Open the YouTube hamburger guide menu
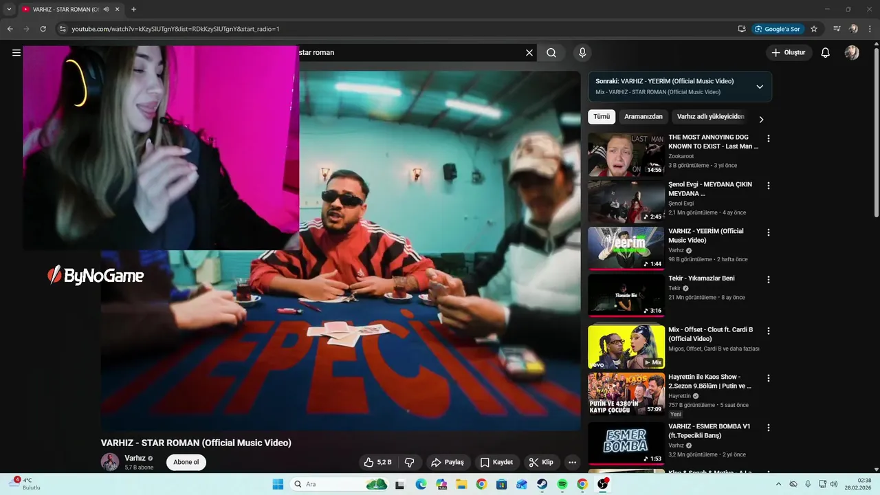The image size is (880, 495). pos(16,52)
